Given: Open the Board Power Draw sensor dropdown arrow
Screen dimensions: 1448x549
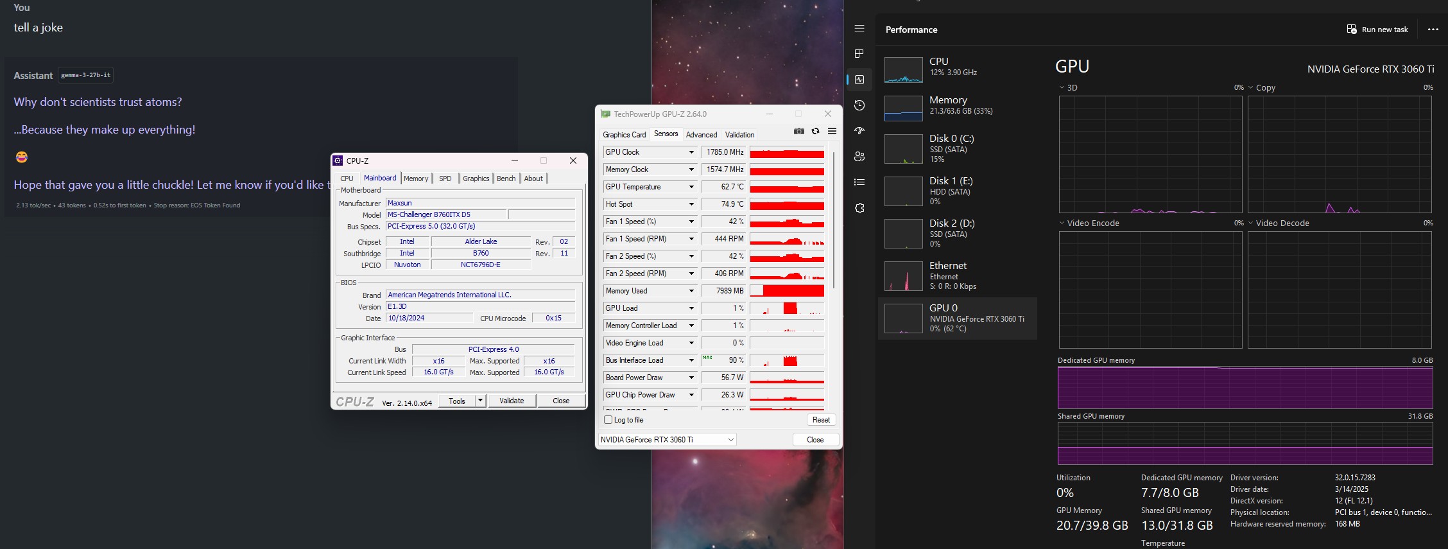Looking at the screenshot, I should point(691,378).
